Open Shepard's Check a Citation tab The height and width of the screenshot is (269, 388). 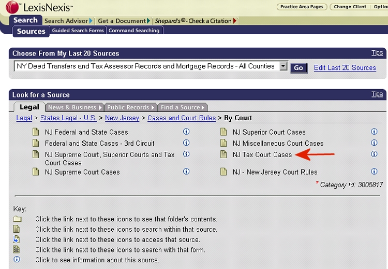(196, 21)
